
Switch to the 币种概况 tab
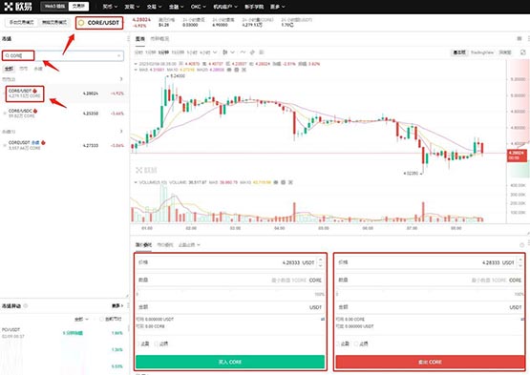159,39
